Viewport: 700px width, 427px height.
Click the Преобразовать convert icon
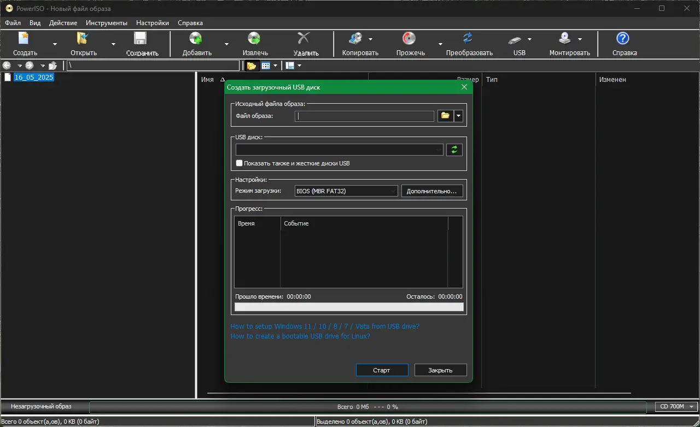pos(468,39)
